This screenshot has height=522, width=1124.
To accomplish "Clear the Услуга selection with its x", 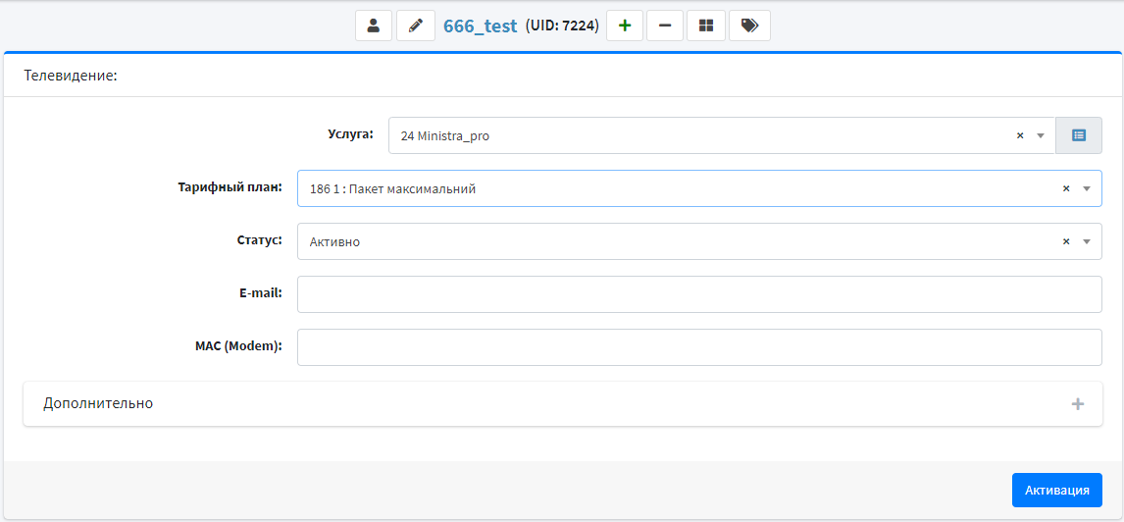I will pyautogui.click(x=1020, y=136).
